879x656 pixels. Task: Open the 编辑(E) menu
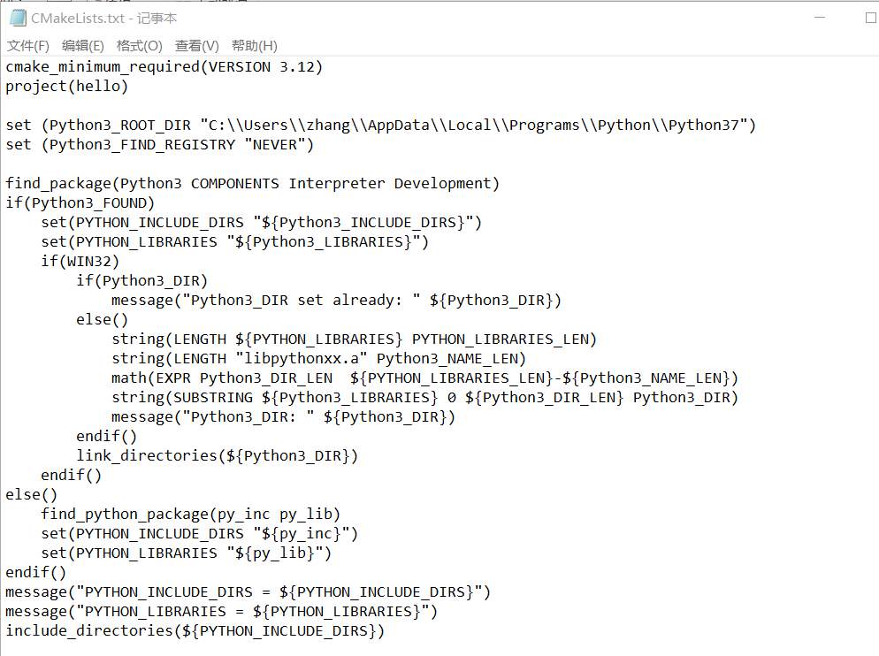[x=83, y=46]
